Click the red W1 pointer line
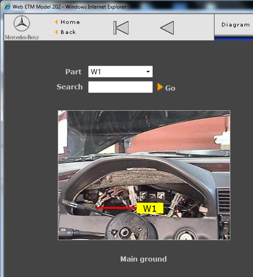This screenshot has height=277, width=253. (117, 208)
